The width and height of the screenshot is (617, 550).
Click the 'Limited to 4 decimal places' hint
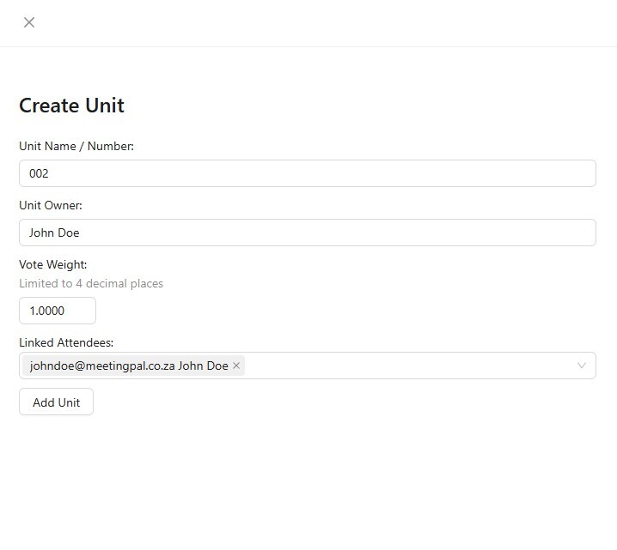91,284
